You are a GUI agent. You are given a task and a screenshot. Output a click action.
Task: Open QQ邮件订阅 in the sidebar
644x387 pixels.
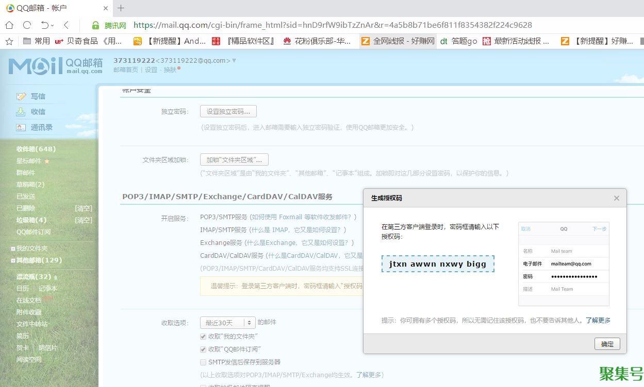coord(34,232)
